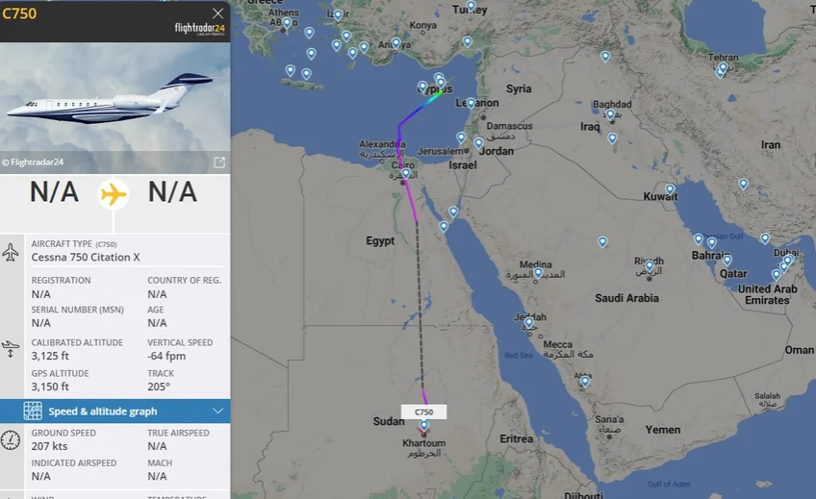Click the Speed & altitude graph chart icon
816x499 pixels.
(33, 412)
